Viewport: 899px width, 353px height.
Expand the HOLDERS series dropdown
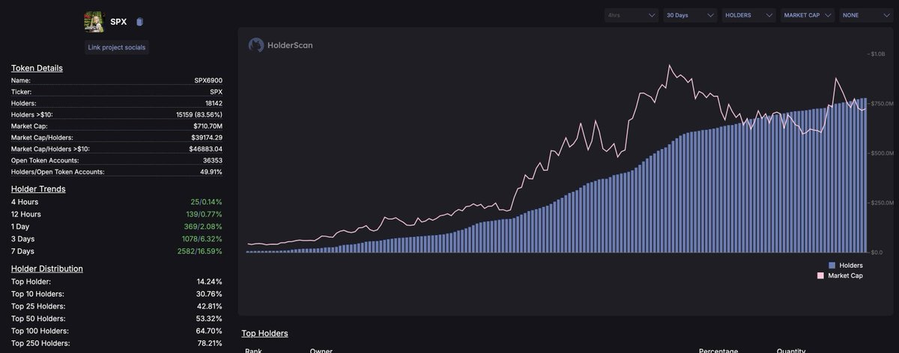(x=748, y=15)
